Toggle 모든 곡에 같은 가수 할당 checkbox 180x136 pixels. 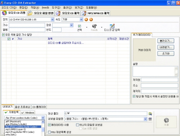3,35
